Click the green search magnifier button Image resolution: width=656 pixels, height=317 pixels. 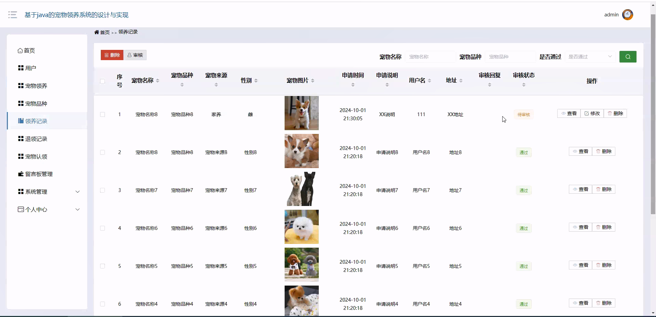point(628,57)
